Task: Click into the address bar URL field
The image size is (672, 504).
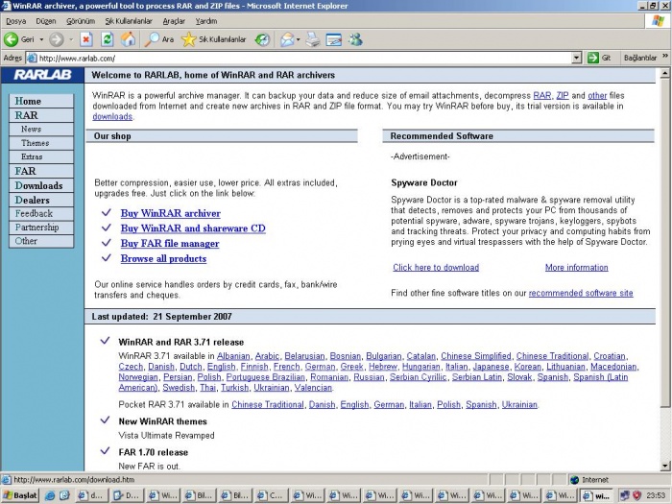Action: 288,58
